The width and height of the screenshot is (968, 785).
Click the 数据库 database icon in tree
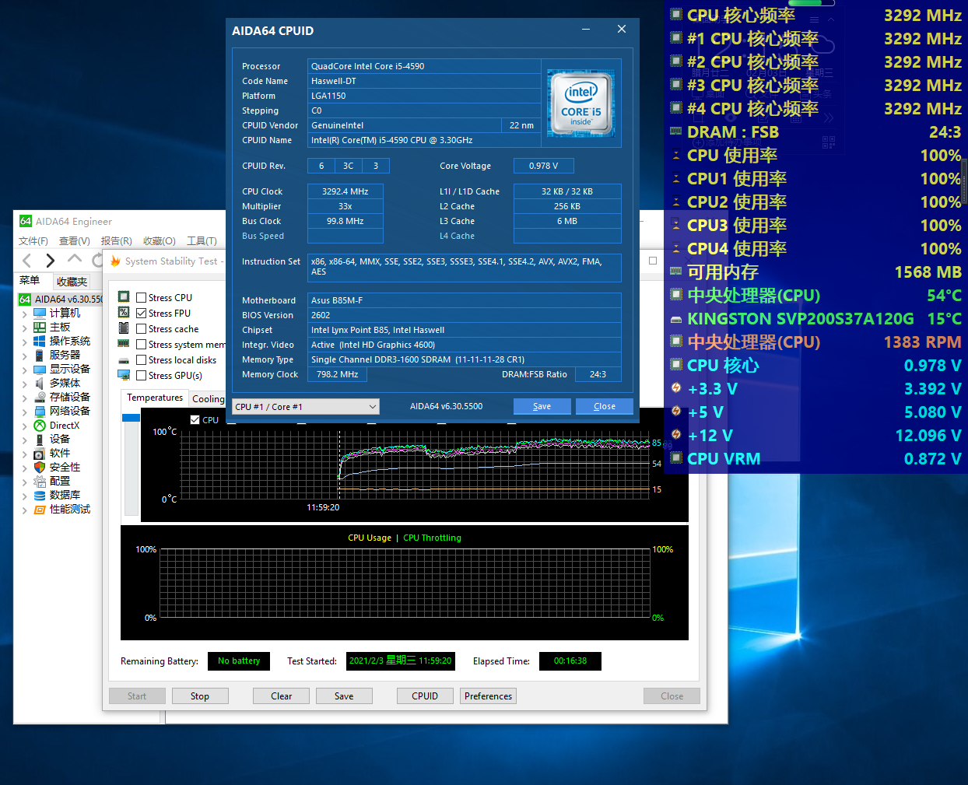tap(40, 496)
